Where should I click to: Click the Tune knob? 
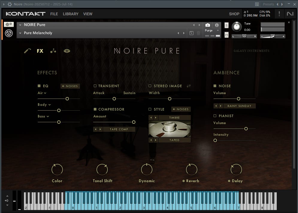tap(237, 27)
